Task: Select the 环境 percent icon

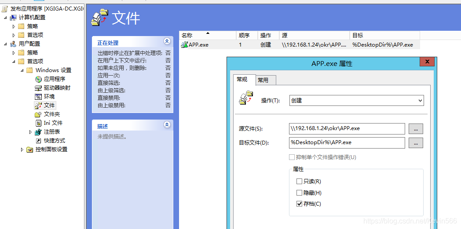Action: coord(39,97)
